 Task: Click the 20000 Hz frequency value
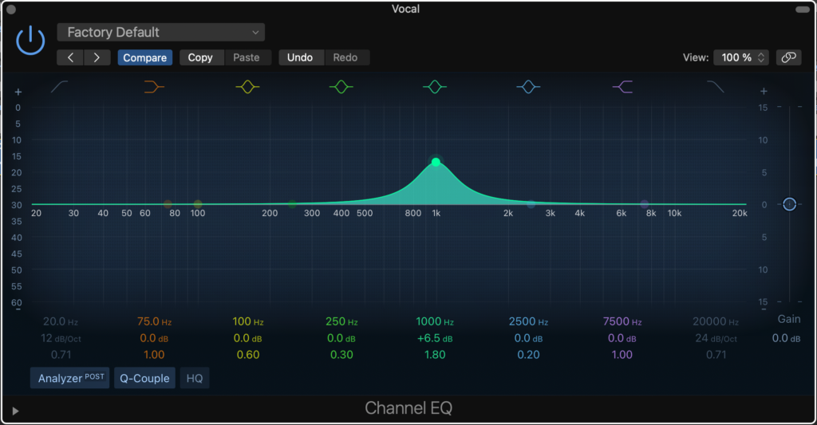point(716,321)
